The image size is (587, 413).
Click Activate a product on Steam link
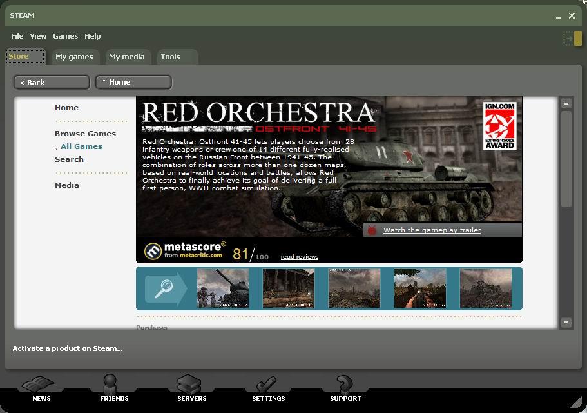pos(68,348)
